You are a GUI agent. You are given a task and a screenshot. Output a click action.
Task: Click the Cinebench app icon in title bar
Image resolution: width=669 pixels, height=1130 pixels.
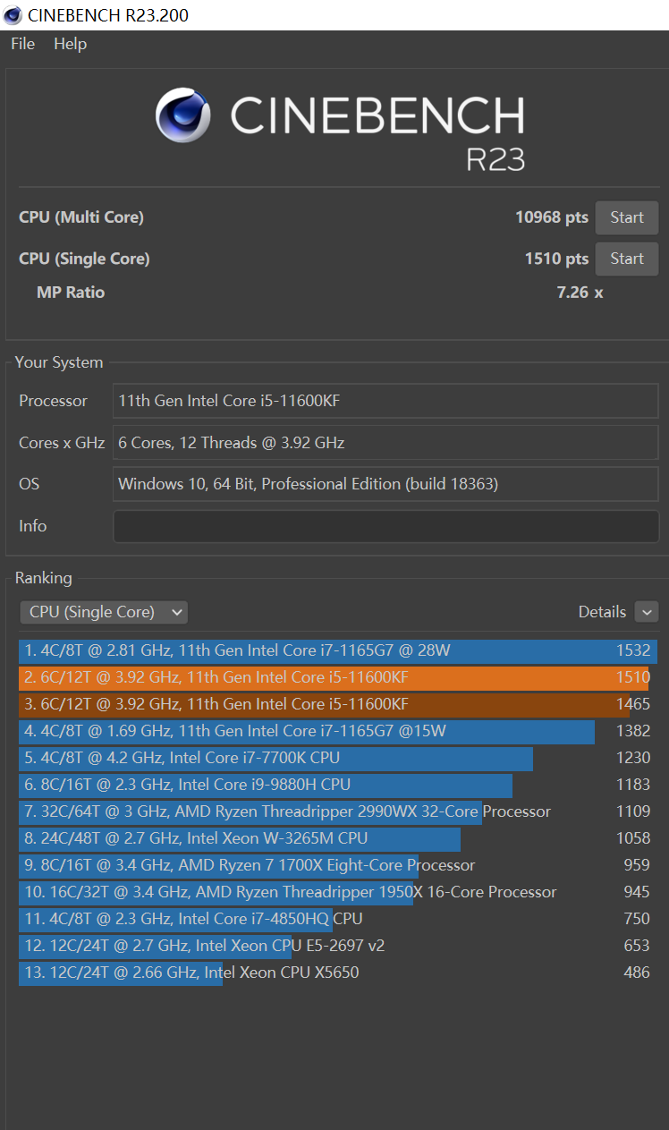pyautogui.click(x=13, y=15)
